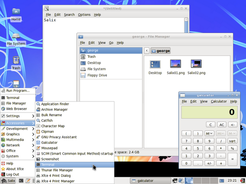Expand the Settings submenu
This screenshot has height=184, width=246.
17,116
